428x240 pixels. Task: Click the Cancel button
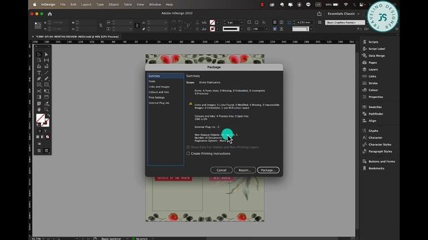click(221, 170)
